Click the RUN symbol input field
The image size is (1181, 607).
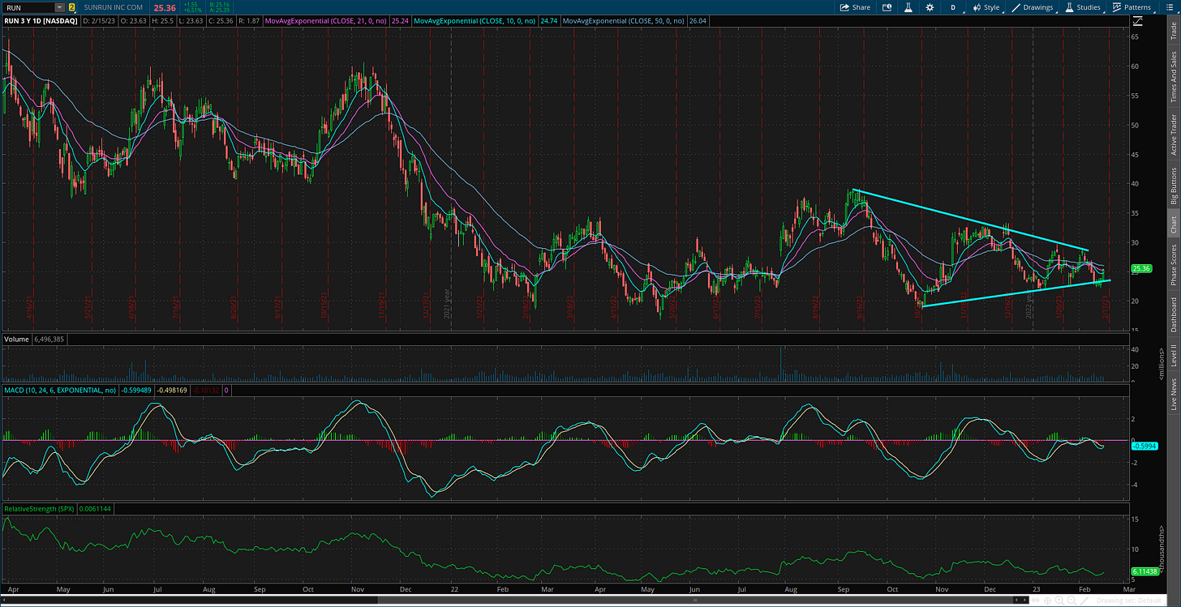pyautogui.click(x=28, y=7)
